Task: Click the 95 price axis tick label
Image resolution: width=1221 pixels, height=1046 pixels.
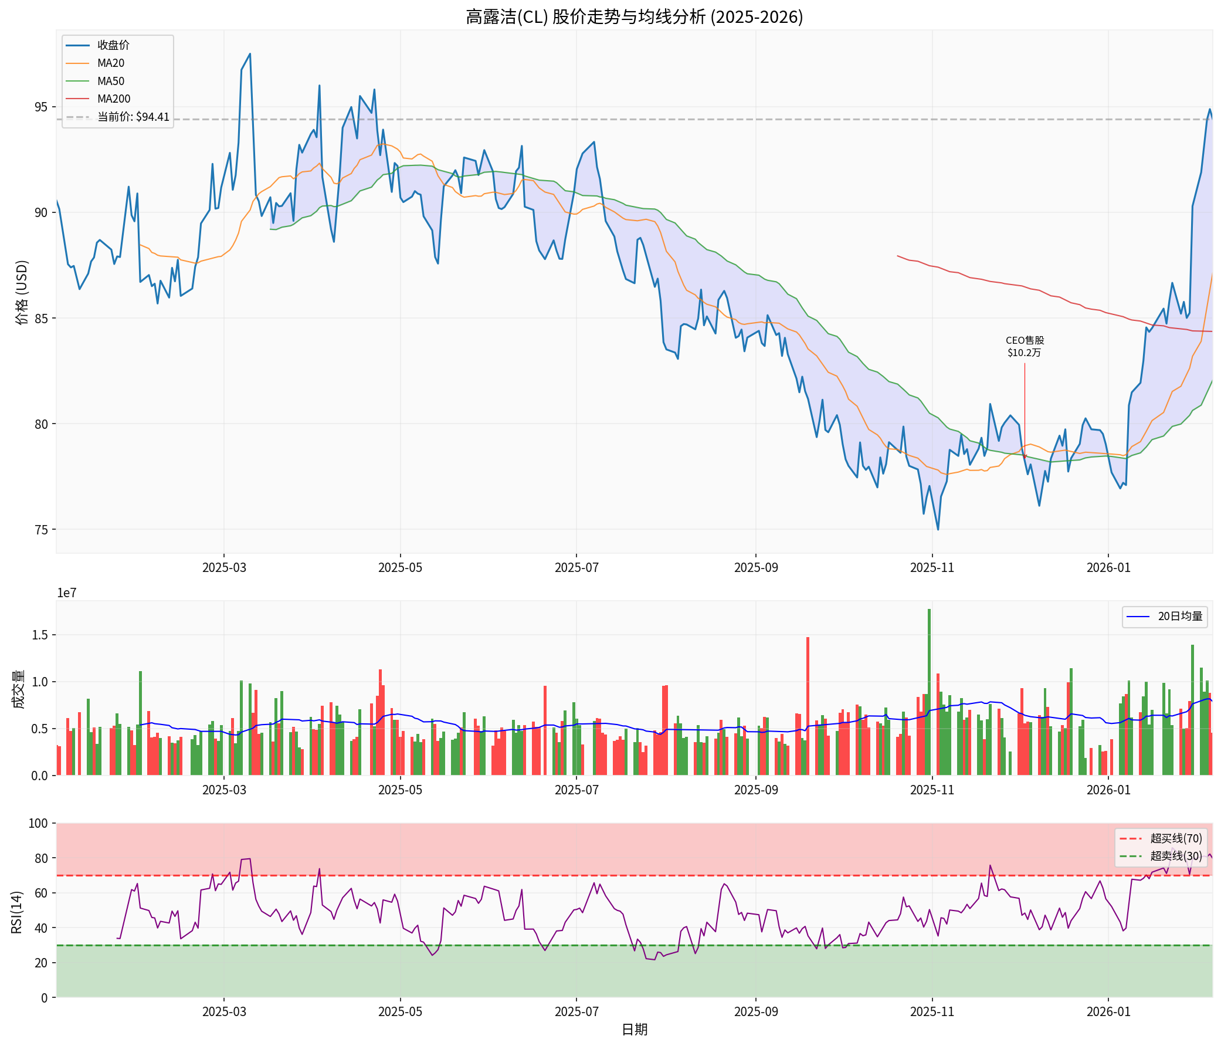Action: 41,107
